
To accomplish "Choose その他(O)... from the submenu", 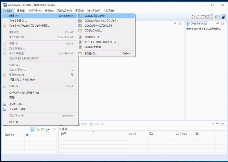I will click(106, 54).
